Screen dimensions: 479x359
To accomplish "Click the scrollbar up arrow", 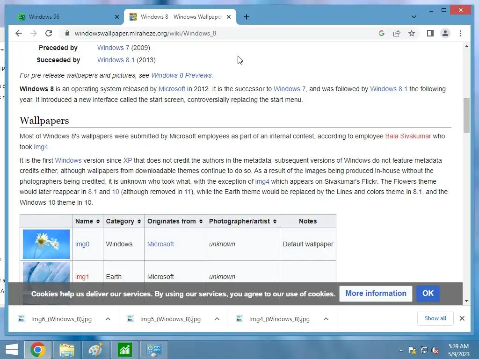I will (x=466, y=46).
